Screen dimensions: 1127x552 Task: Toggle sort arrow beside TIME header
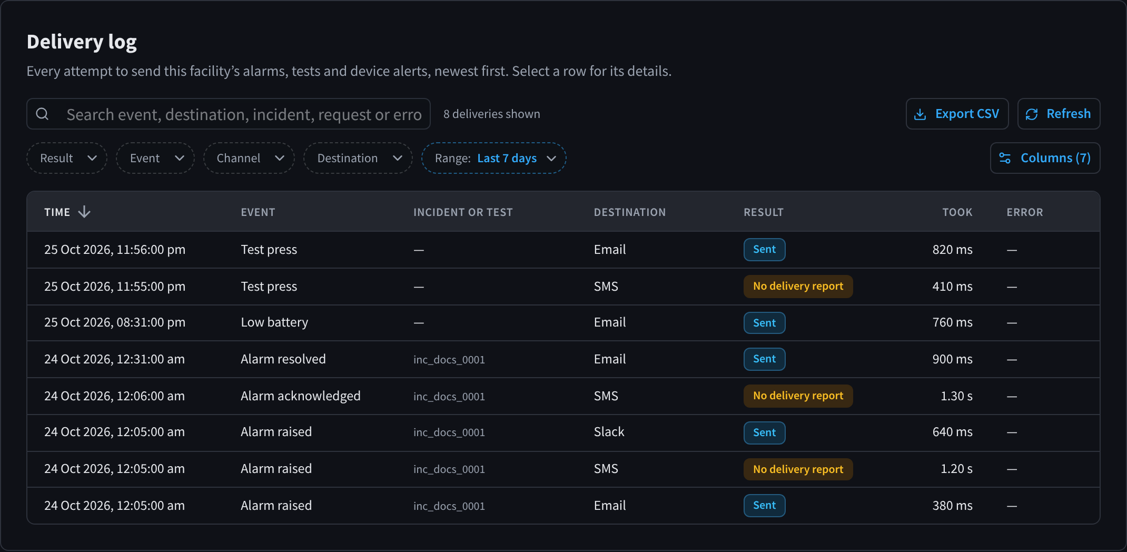[84, 212]
